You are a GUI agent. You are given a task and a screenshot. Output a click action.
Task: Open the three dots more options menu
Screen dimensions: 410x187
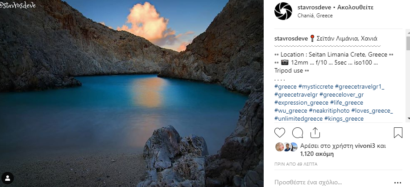pyautogui.click(x=398, y=182)
